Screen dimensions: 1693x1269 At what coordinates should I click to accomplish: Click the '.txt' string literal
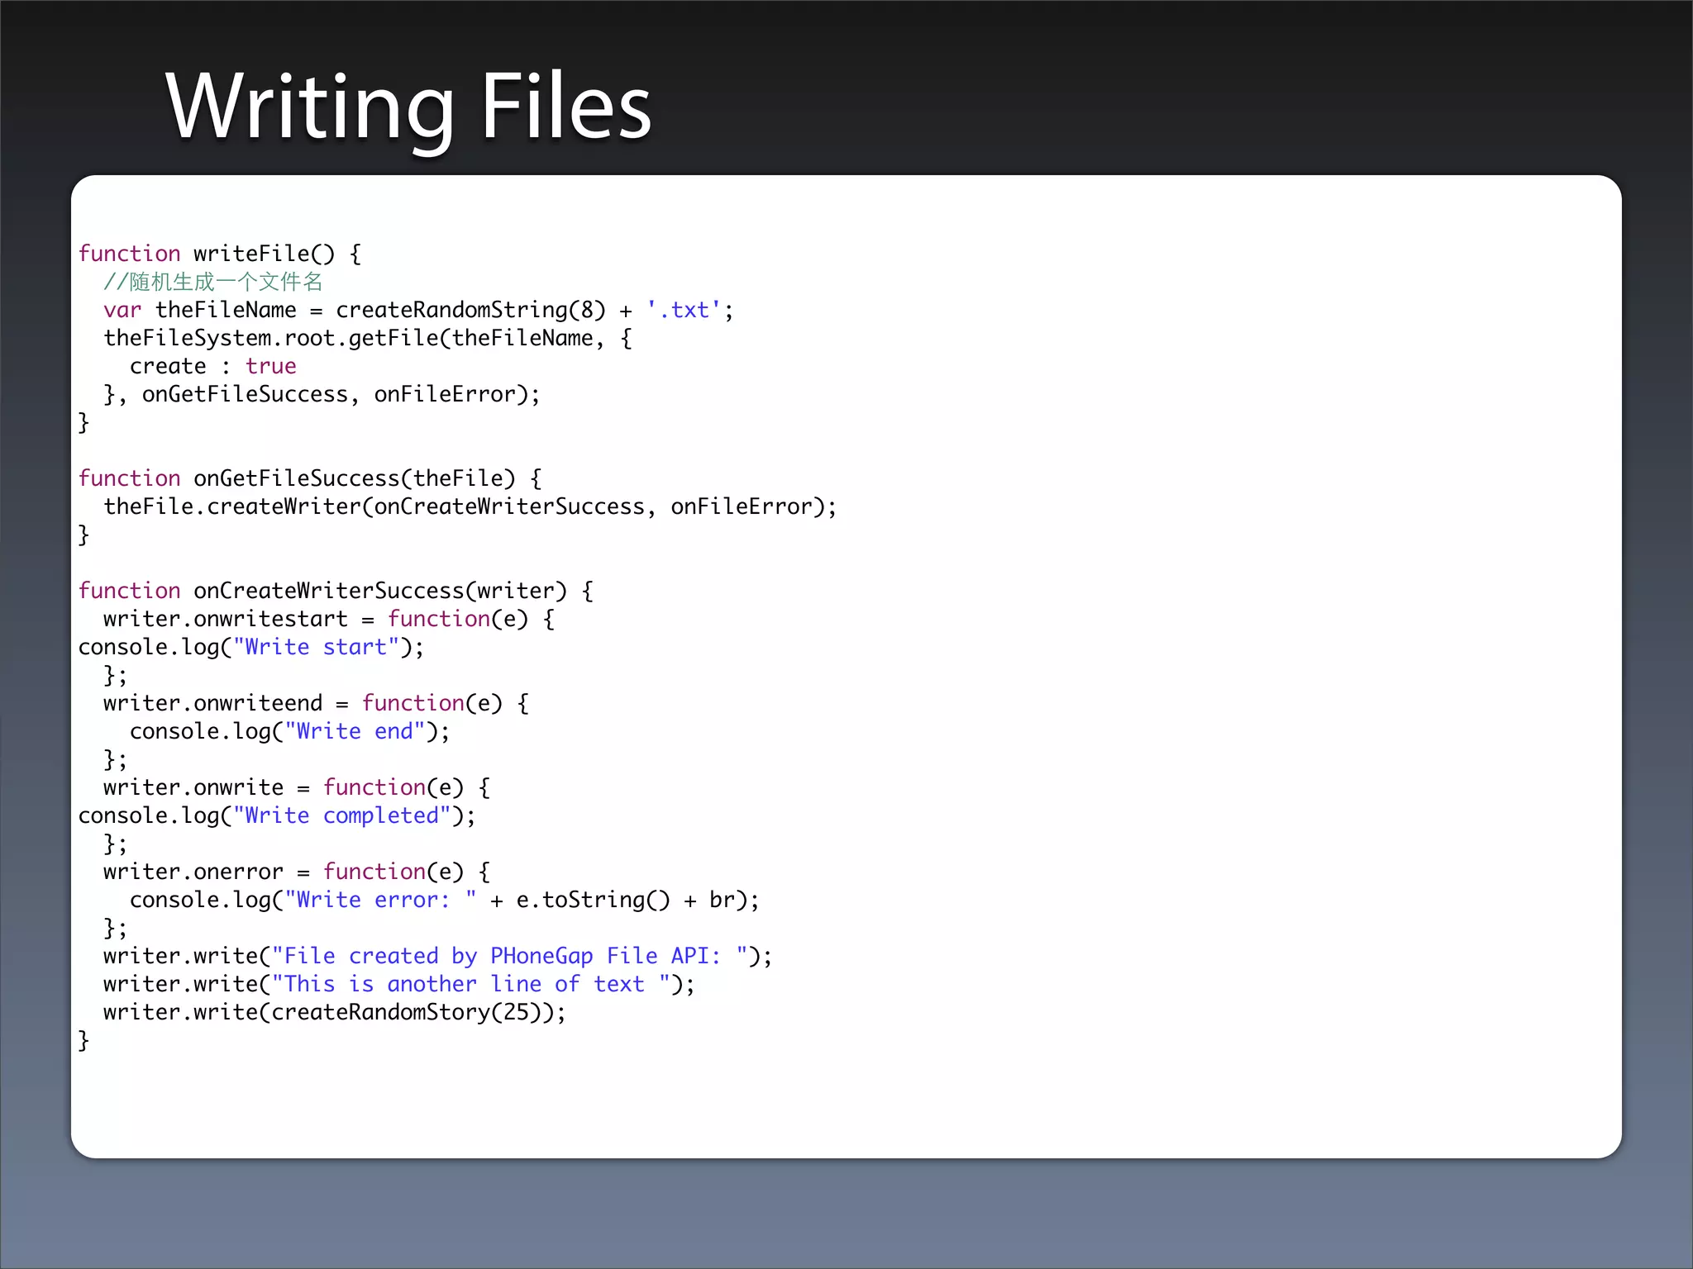coord(684,310)
